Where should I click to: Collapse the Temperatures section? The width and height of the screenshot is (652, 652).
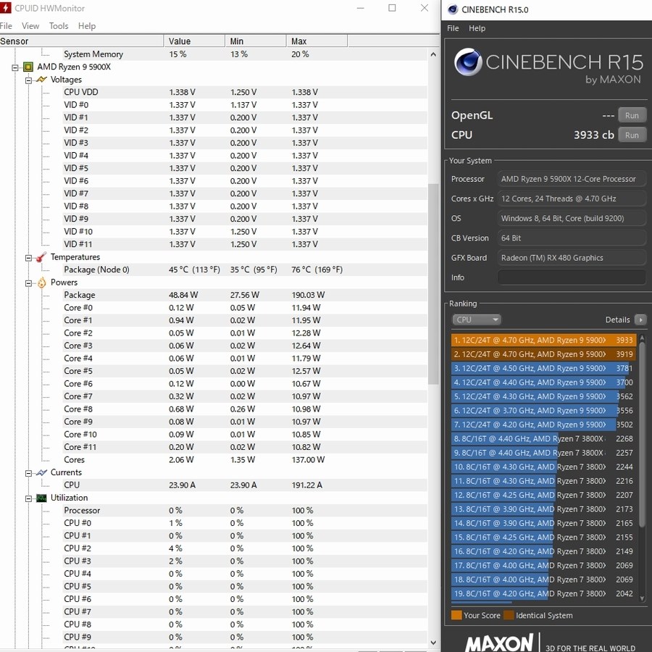(28, 258)
